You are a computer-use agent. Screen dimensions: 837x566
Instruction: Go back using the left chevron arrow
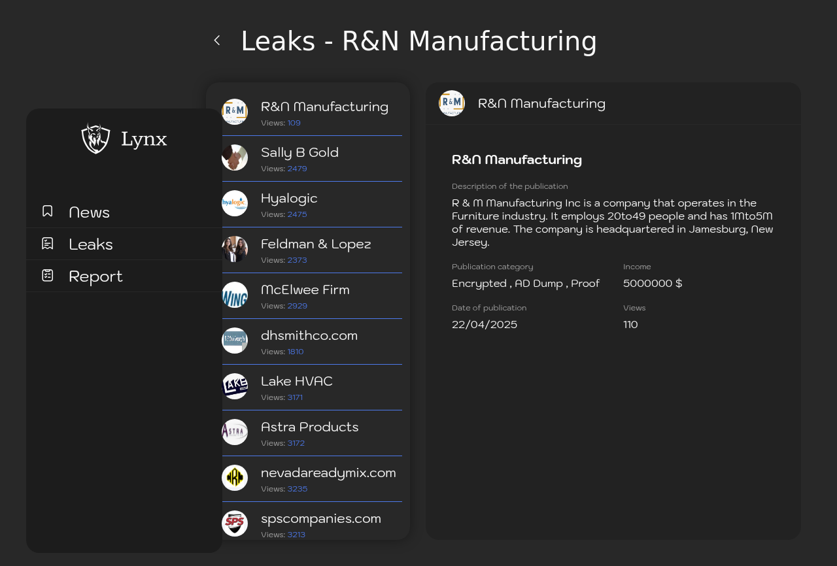(217, 41)
